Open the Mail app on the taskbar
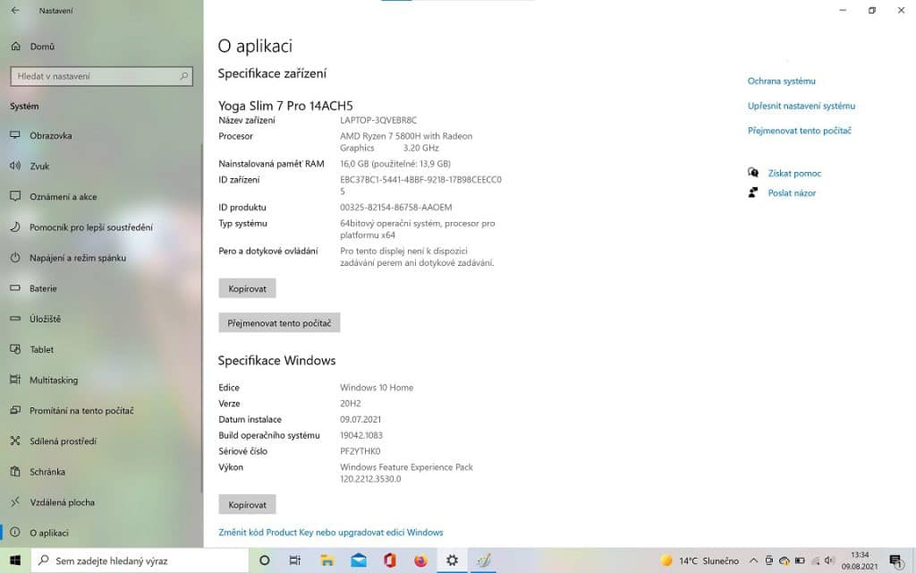This screenshot has width=916, height=573. (359, 560)
